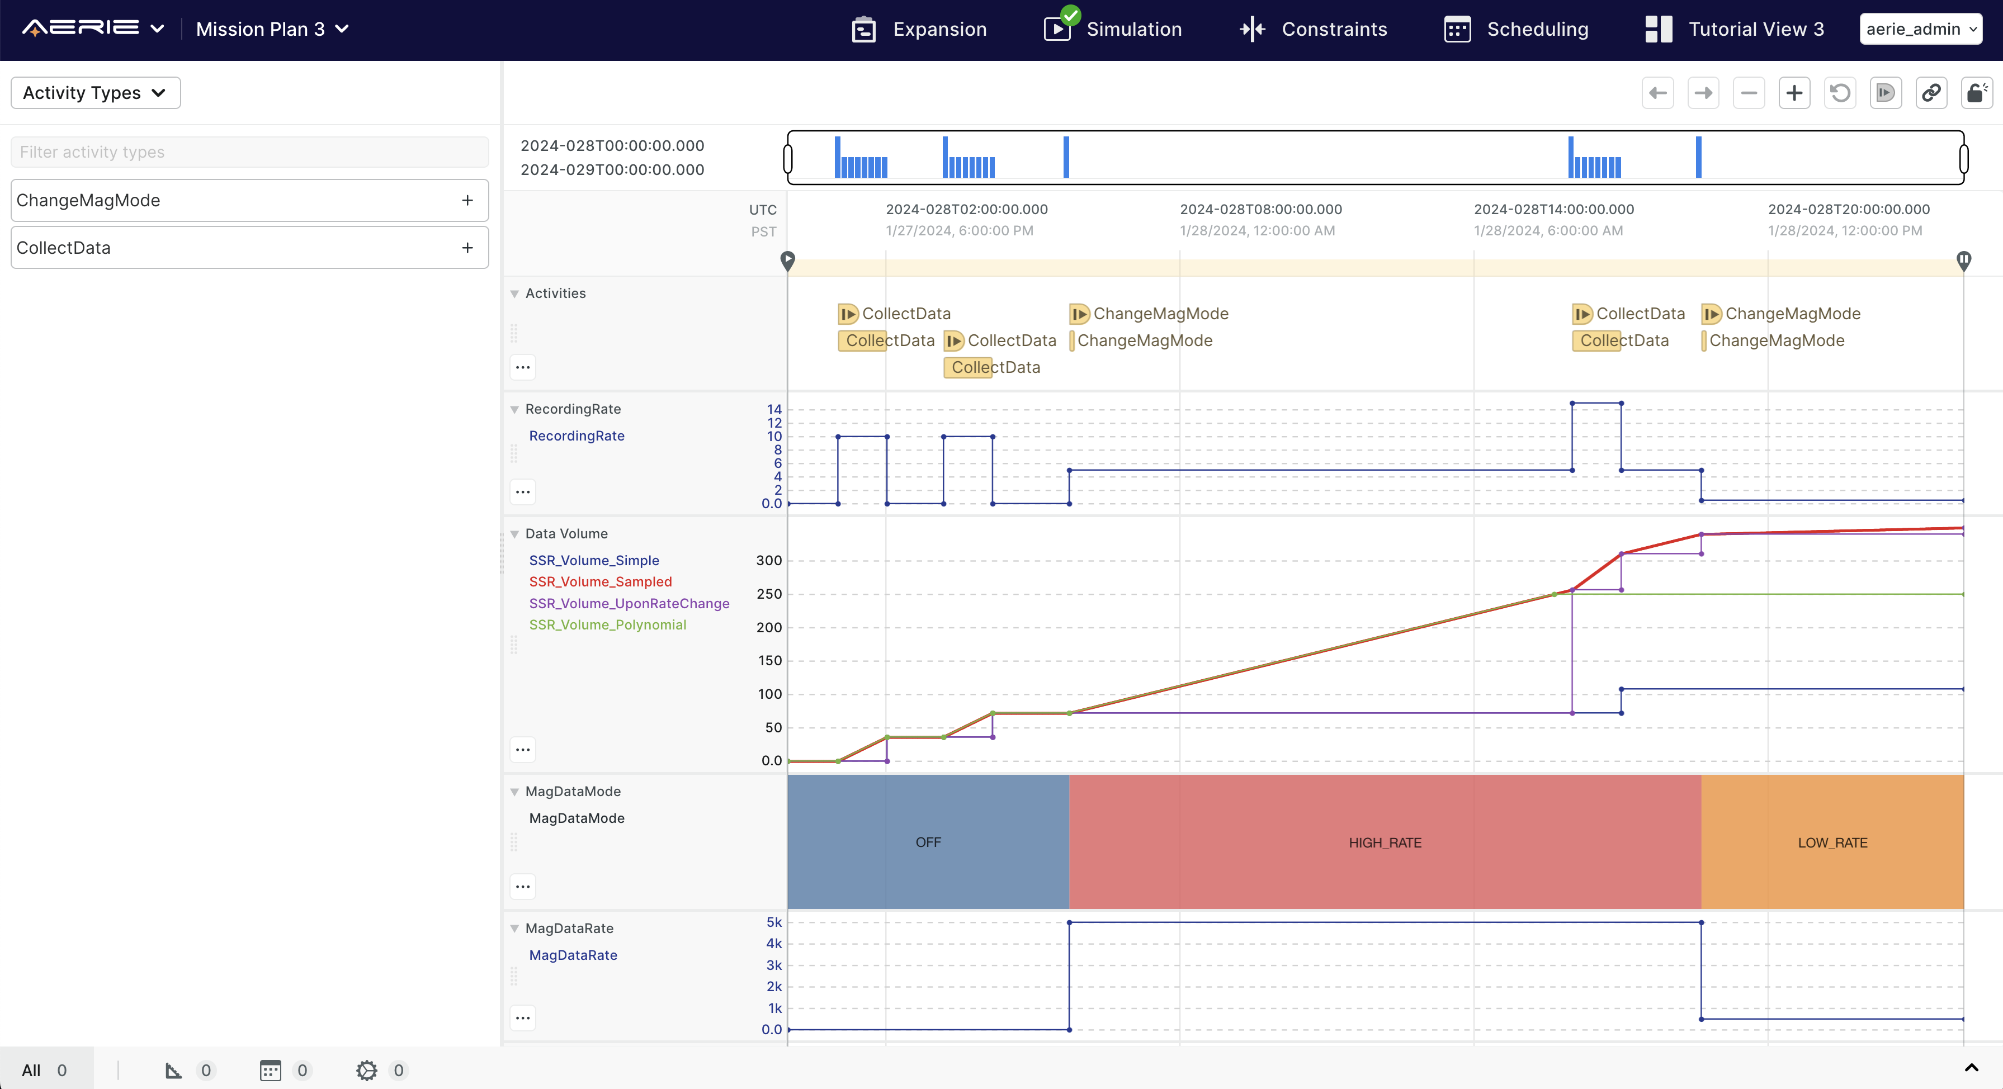Click the left handle of time range slider
Image resolution: width=2003 pixels, height=1089 pixels.
tap(788, 159)
